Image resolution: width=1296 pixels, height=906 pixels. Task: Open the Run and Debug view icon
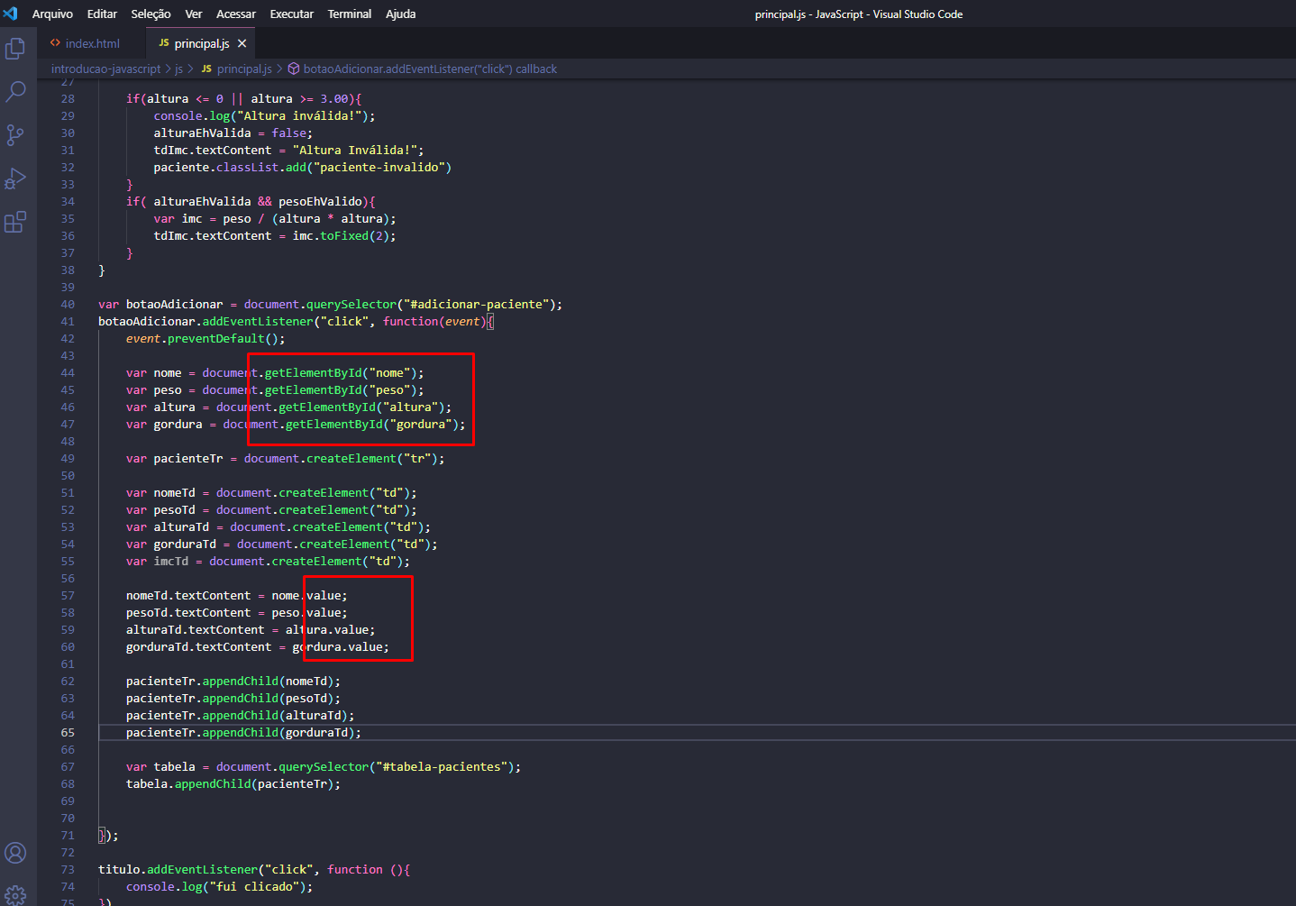tap(15, 178)
